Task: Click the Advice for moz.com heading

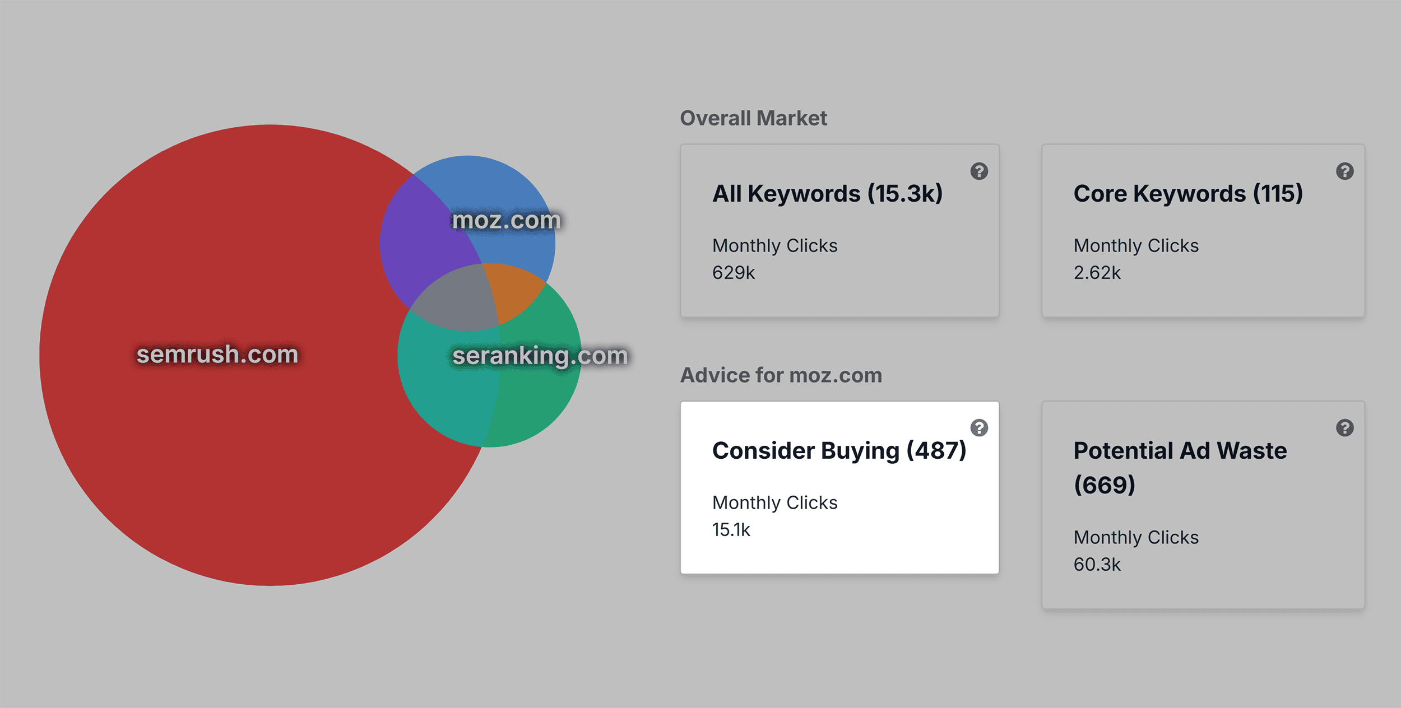Action: pos(781,375)
